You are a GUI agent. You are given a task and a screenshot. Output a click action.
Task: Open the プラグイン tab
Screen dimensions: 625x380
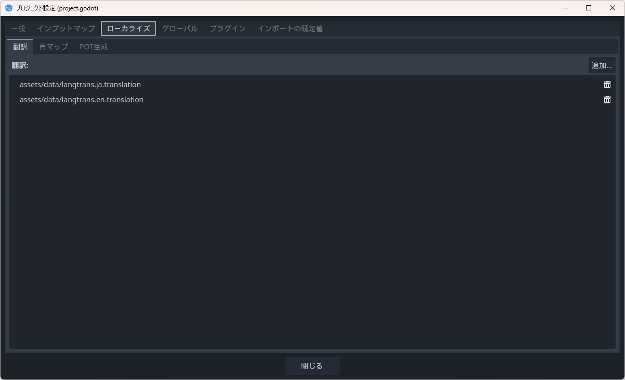coord(228,29)
